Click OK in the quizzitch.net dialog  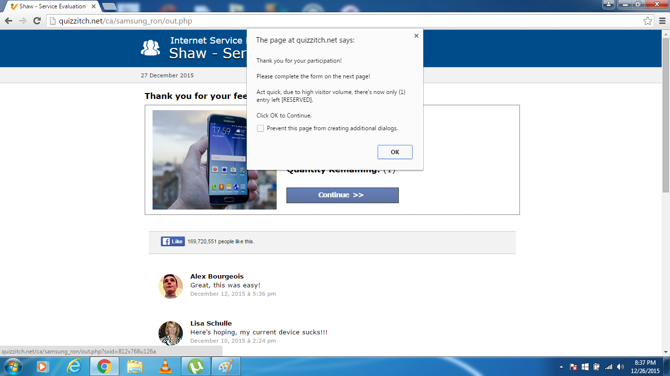395,152
